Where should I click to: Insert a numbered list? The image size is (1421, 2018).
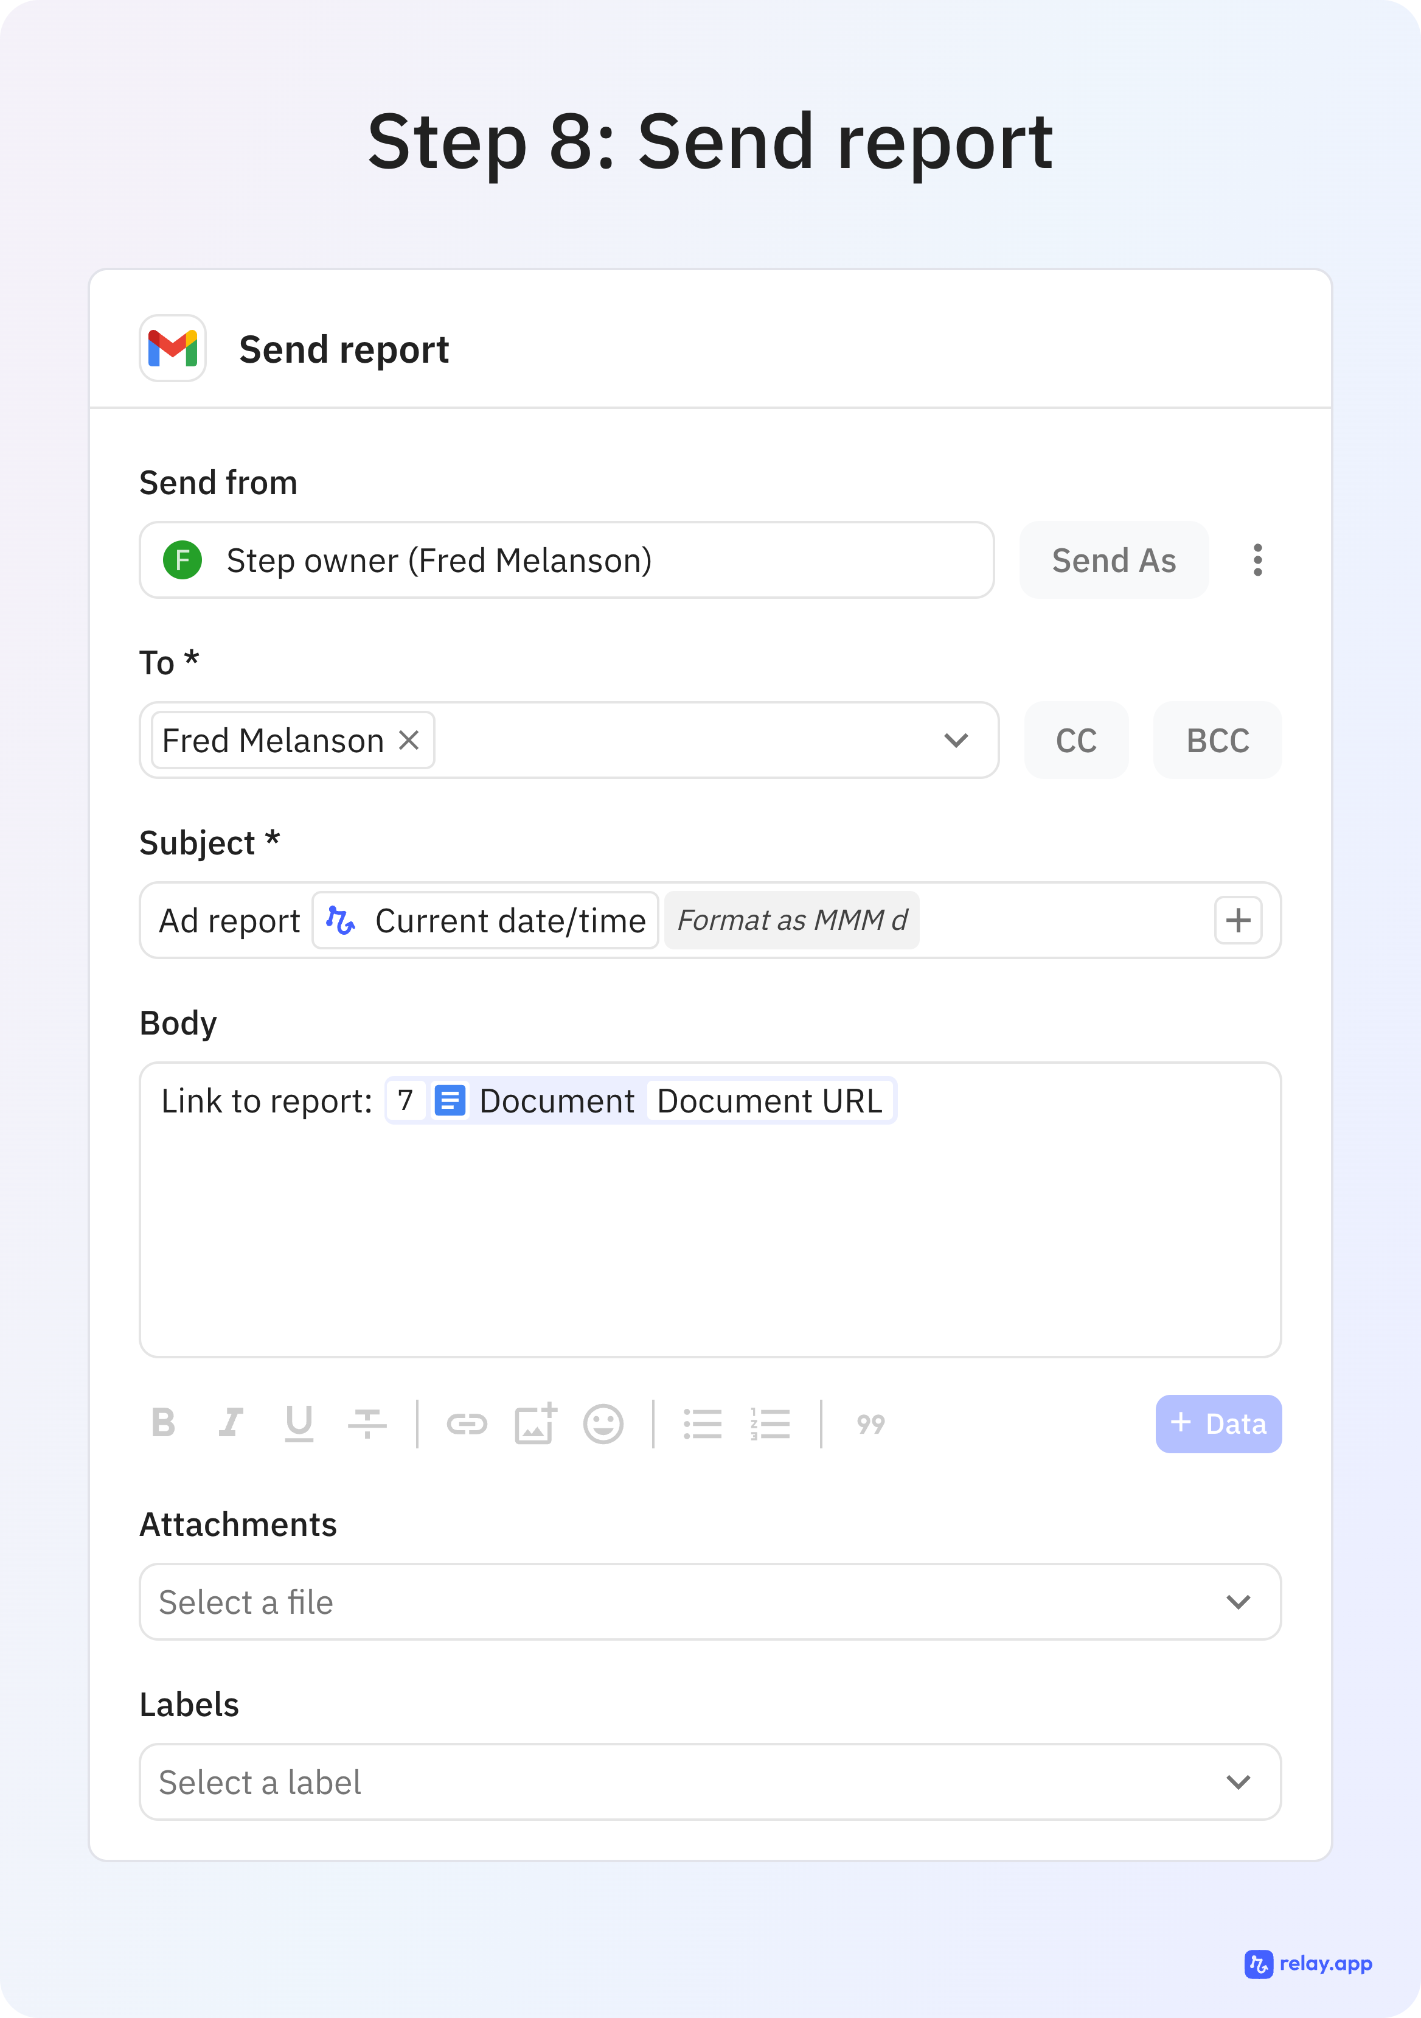click(x=770, y=1423)
